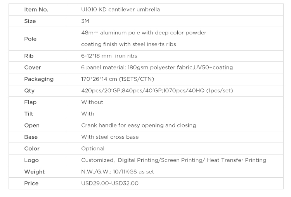Click the 'Pole' row label

(30, 39)
